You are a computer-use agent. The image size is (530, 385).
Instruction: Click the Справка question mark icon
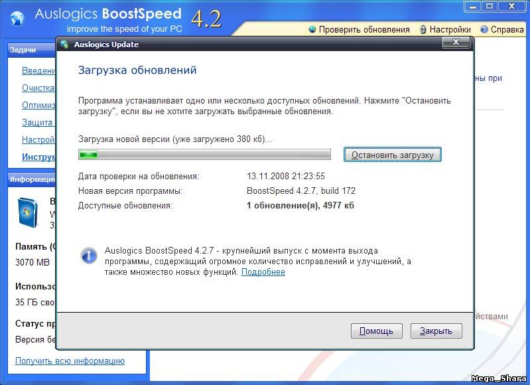(x=484, y=29)
